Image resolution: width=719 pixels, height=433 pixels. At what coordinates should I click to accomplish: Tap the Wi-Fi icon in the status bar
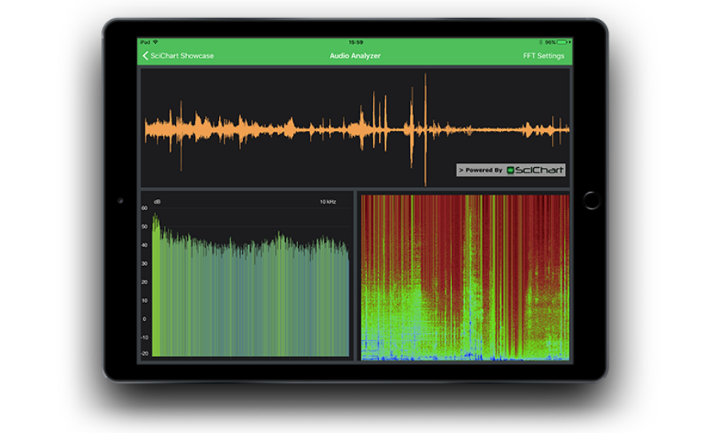click(x=156, y=42)
